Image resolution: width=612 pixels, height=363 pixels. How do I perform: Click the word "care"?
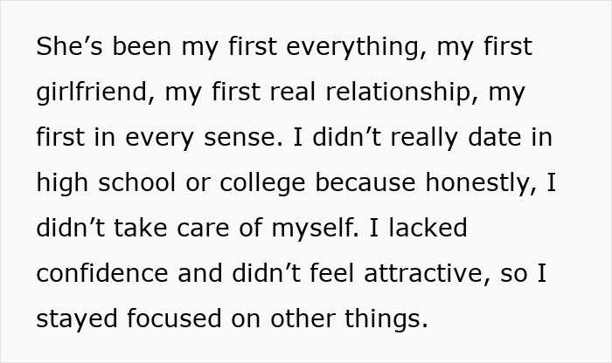pyautogui.click(x=203, y=229)
